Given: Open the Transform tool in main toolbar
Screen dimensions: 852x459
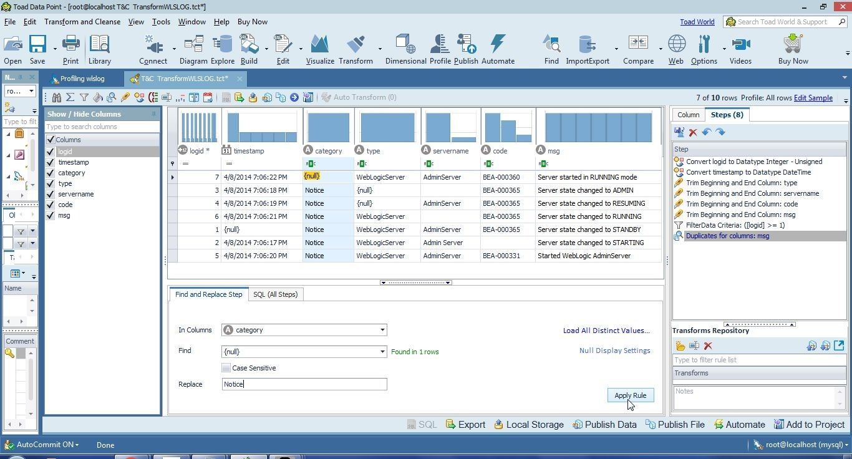Looking at the screenshot, I should (x=356, y=49).
